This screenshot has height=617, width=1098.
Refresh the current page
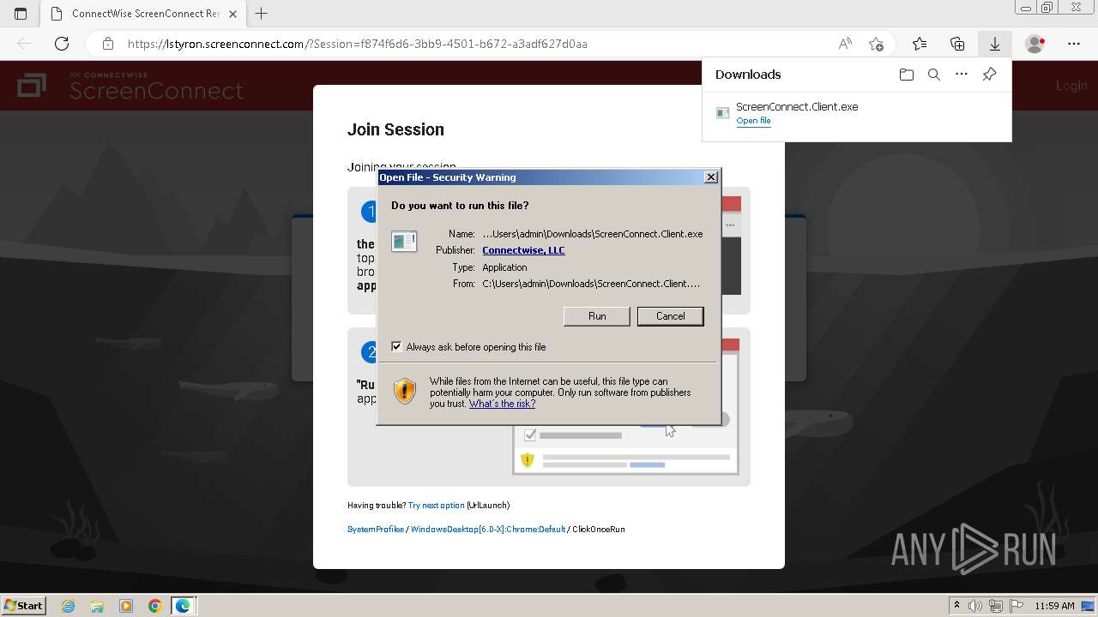click(x=62, y=44)
